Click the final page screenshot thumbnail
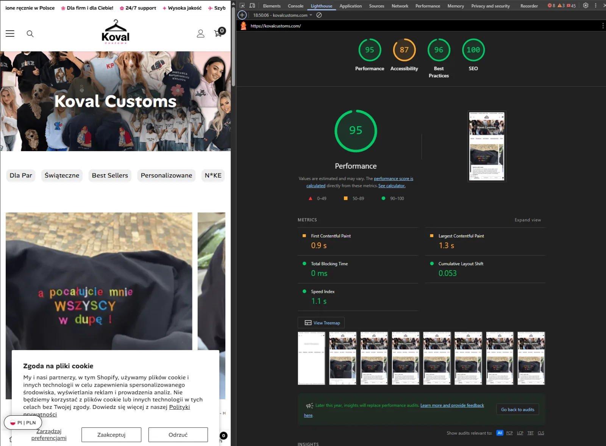This screenshot has width=606, height=446. pyautogui.click(x=487, y=146)
